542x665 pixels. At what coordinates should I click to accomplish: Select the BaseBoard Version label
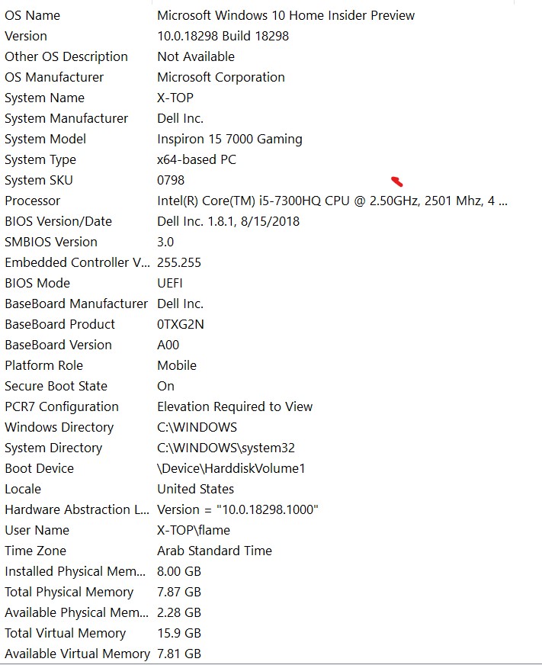click(58, 345)
